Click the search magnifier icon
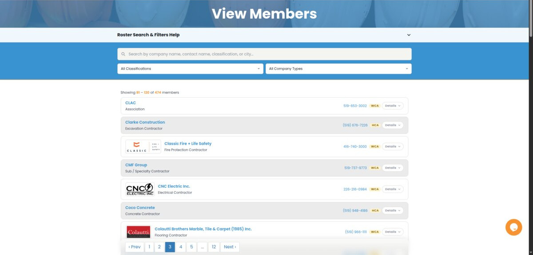Viewport: 533px width, 255px height. (123, 54)
